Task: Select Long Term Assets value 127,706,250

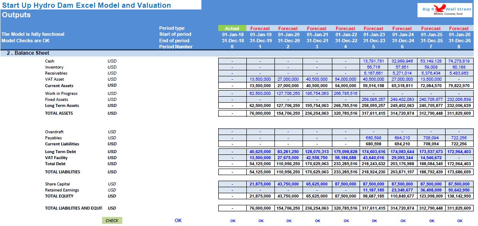Action: [x=288, y=106]
